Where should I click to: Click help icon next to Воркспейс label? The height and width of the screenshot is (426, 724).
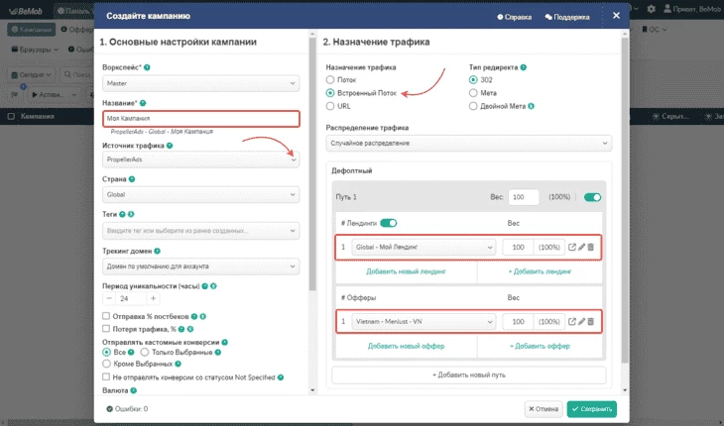[x=147, y=67]
